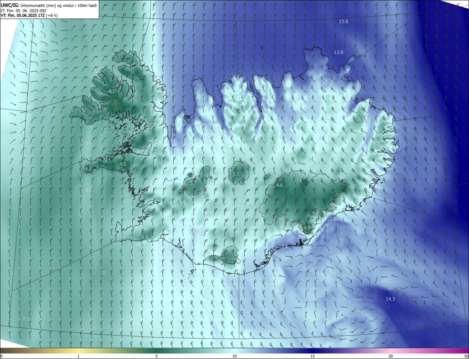This screenshot has height=359, width=469.
Task: Click the 12.6 value label
Action: 283,246
